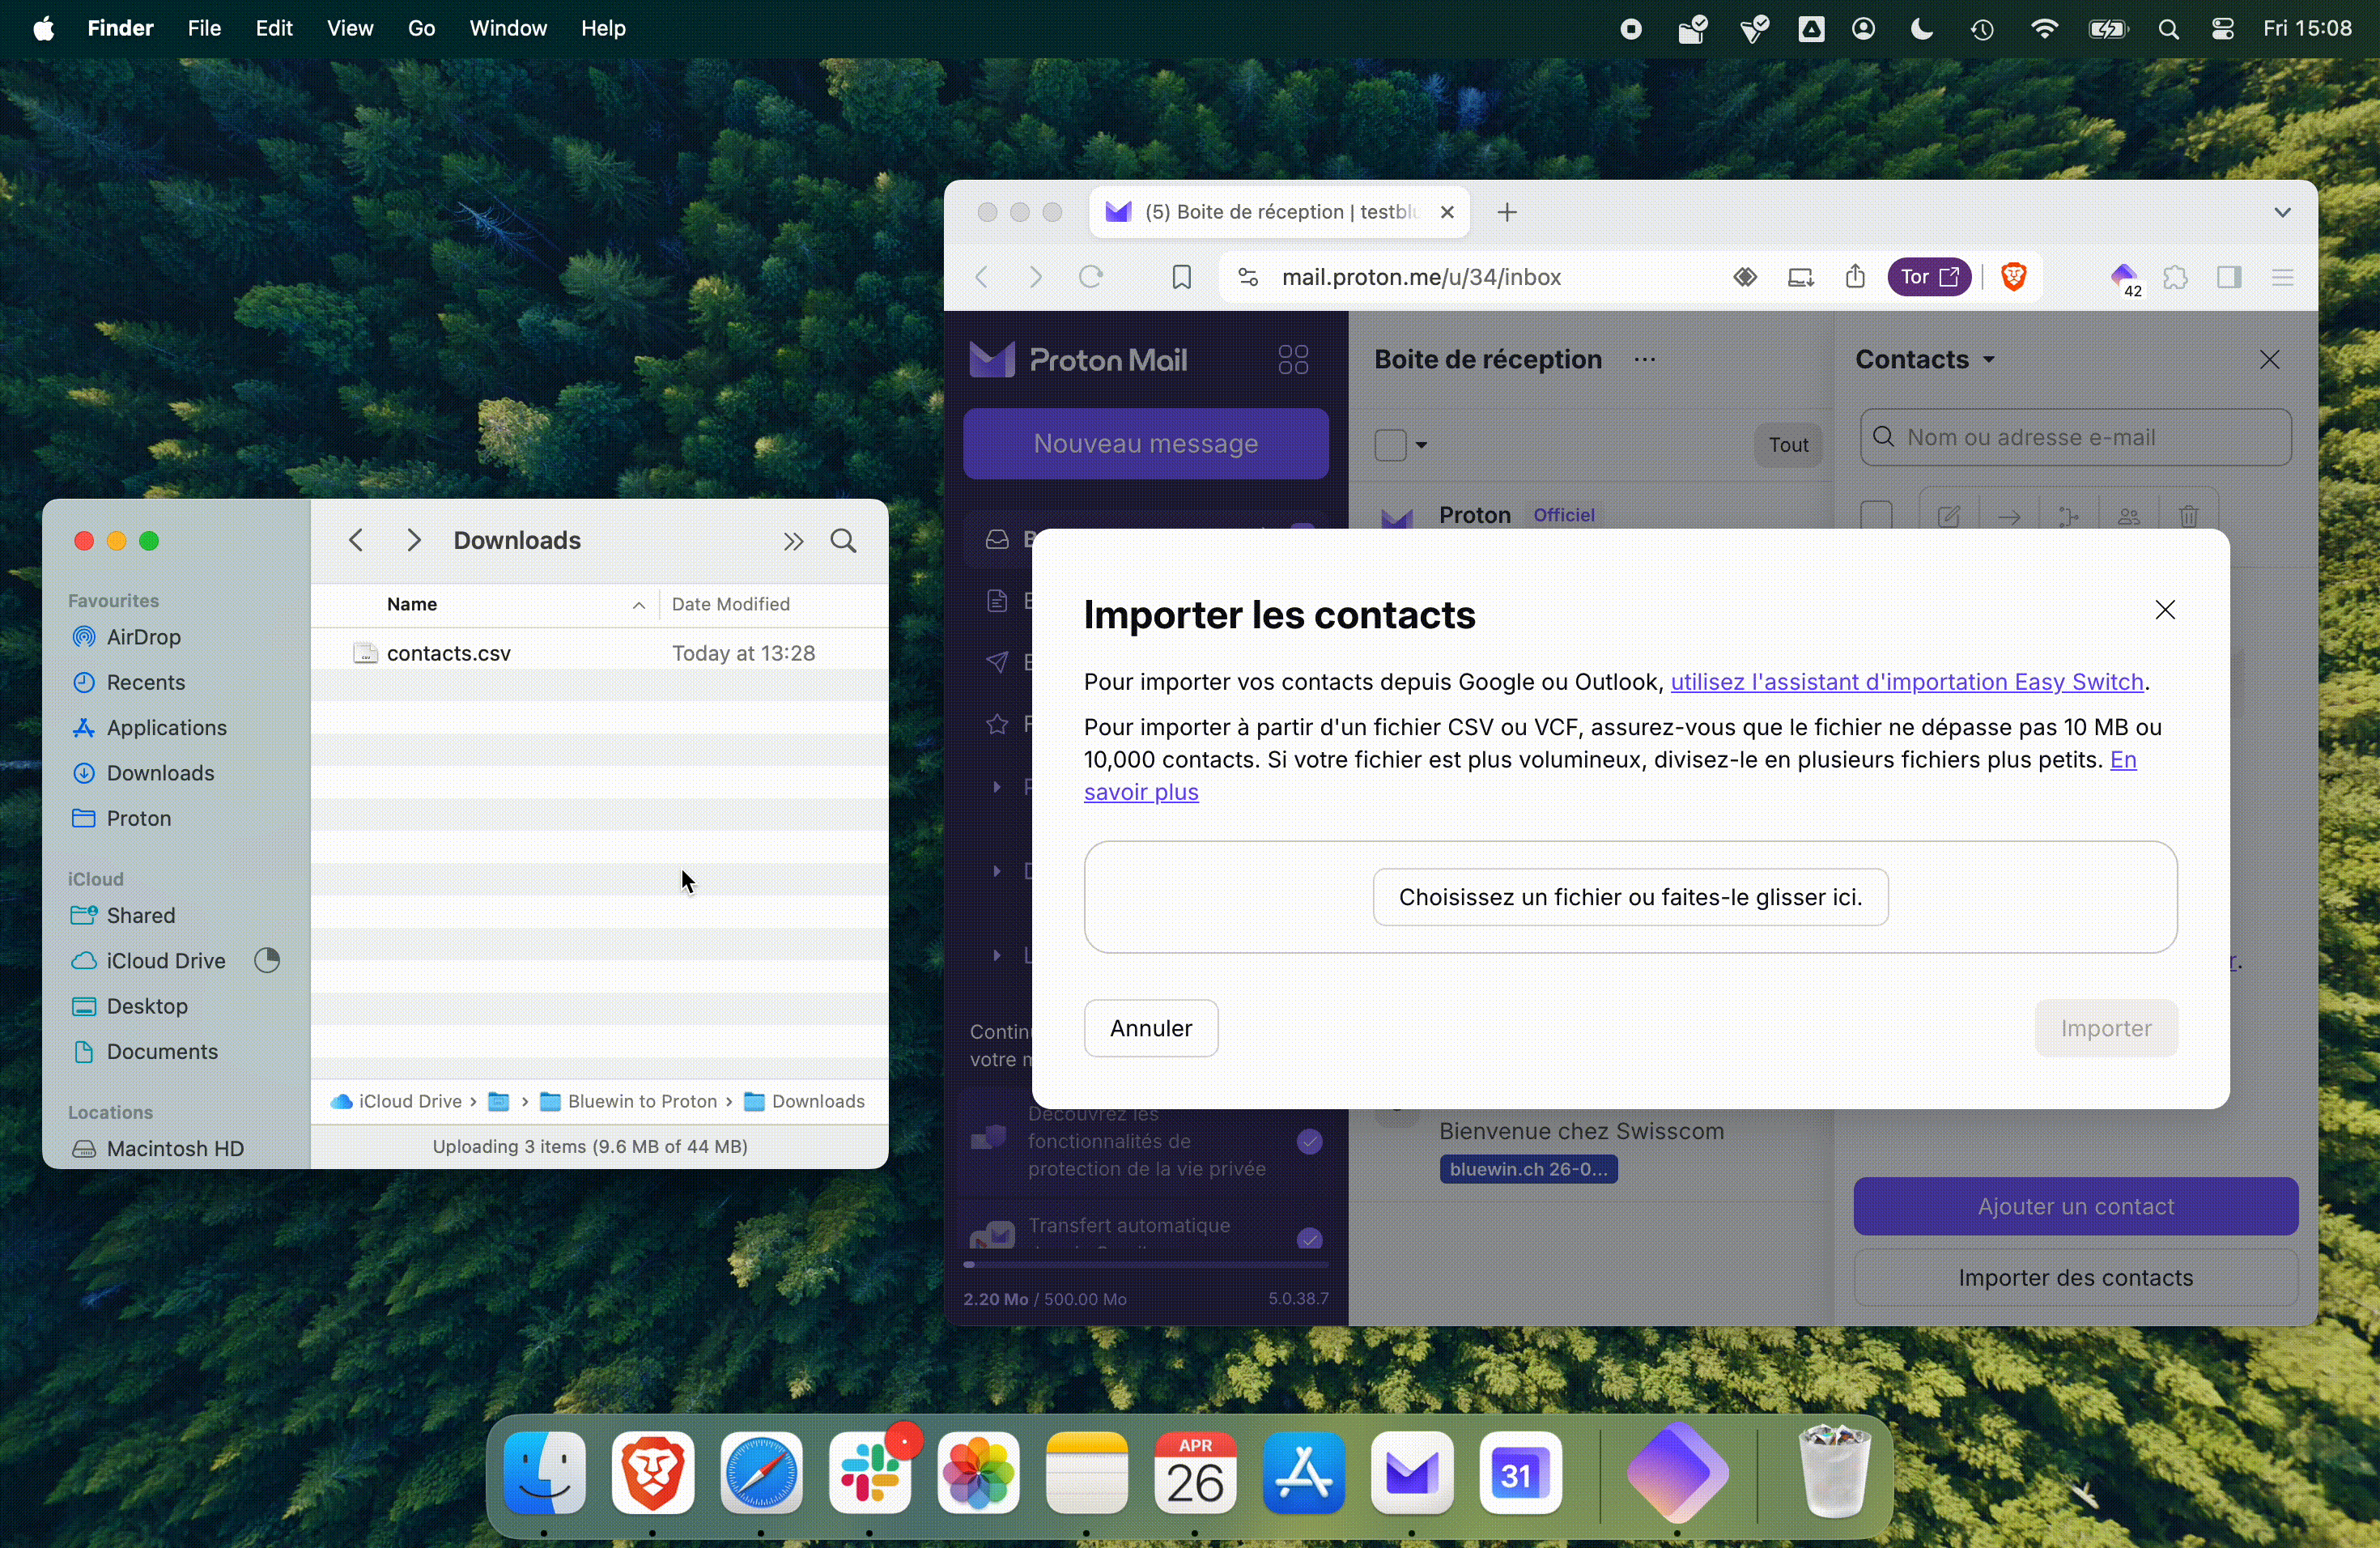
Task: Open Proton Mail app in the Dock
Action: 1412,1472
